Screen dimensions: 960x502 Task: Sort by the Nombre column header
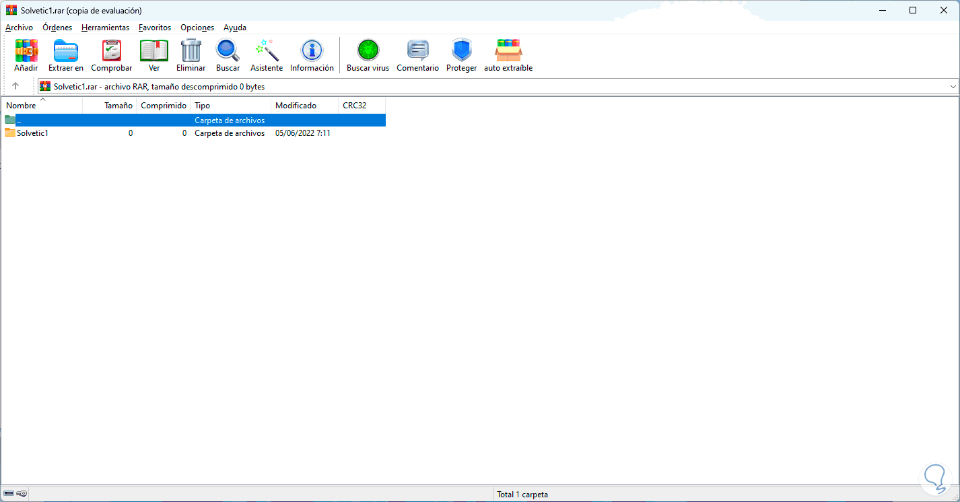pos(42,105)
